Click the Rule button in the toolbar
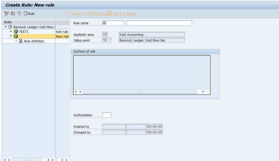279x161 pixels. 29,13
